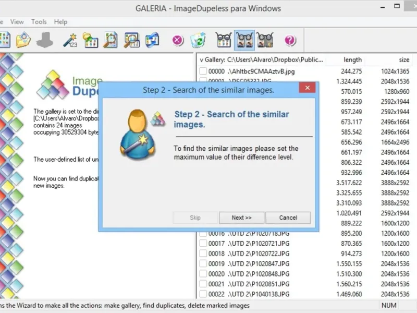The width and height of the screenshot is (417, 313).
Task: Select the third glasses view icon
Action: [265, 40]
